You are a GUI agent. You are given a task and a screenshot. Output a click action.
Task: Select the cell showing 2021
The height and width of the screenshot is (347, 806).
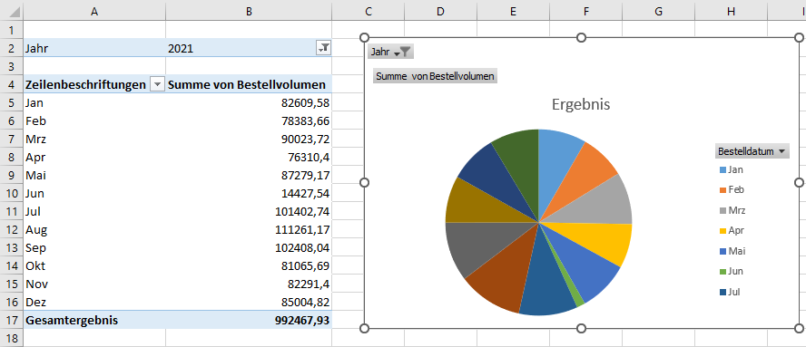pyautogui.click(x=249, y=48)
